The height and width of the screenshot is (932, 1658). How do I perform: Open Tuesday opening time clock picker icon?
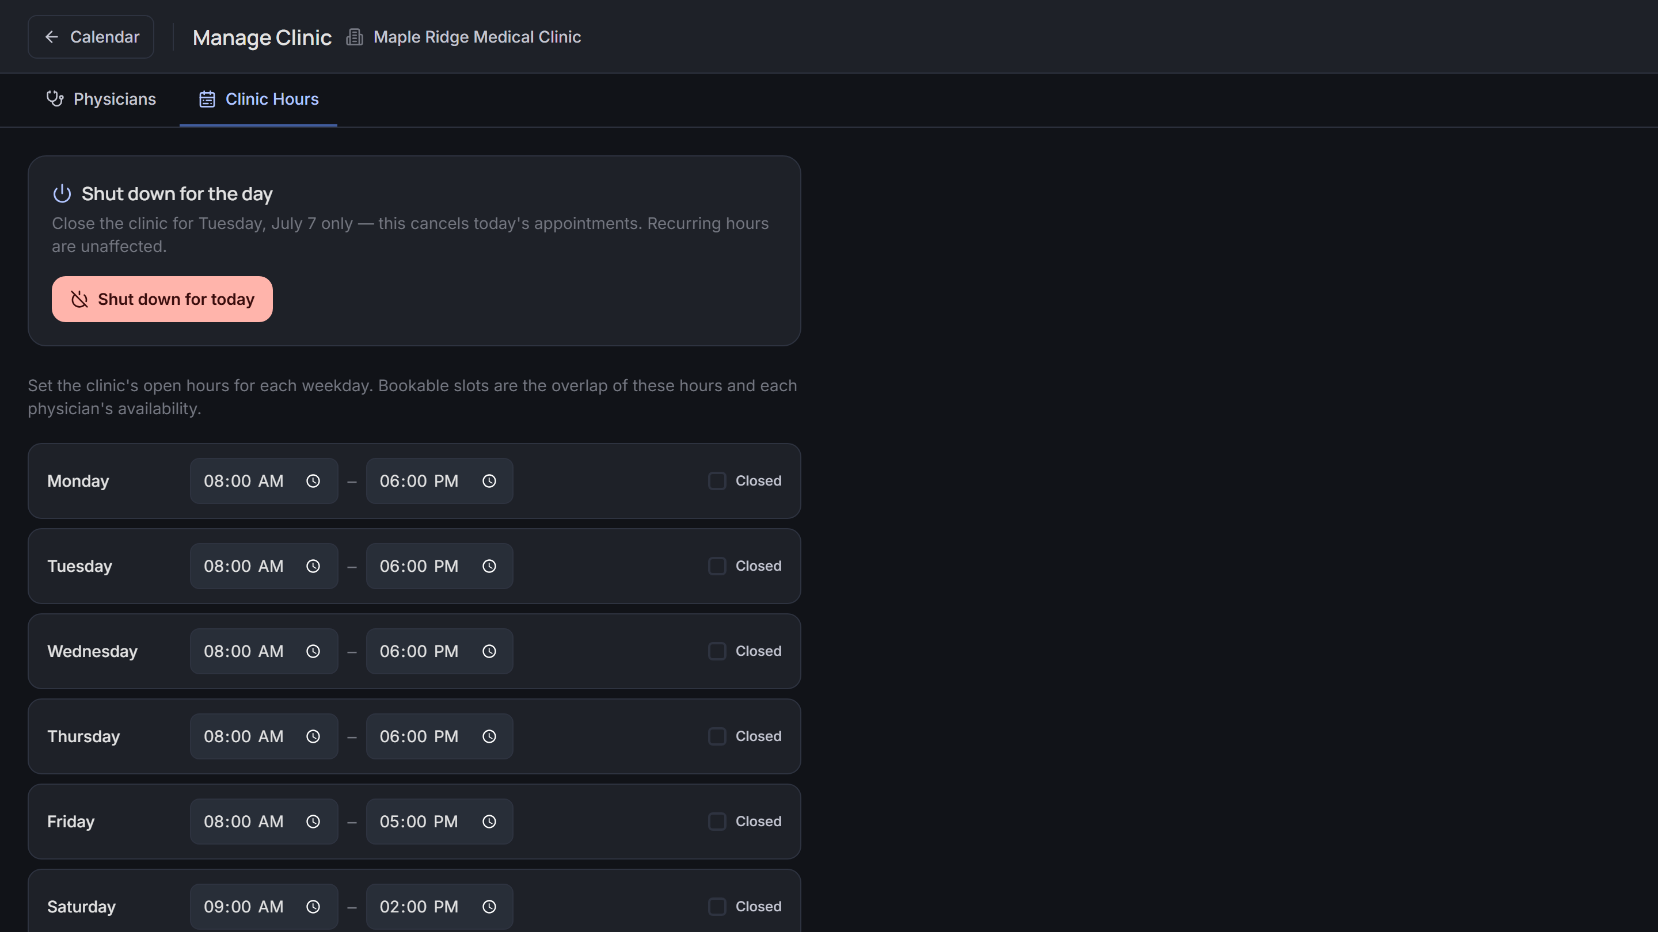pos(313,566)
